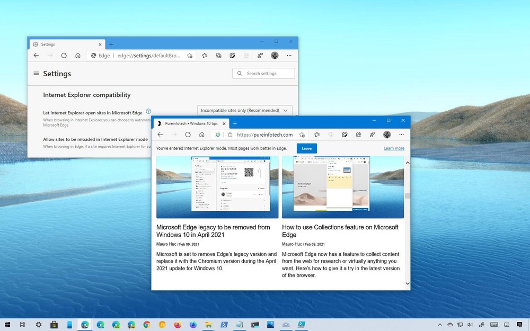Open Collections in the Settings window toolbar
Viewport: 530px width, 331px height.
219,56
